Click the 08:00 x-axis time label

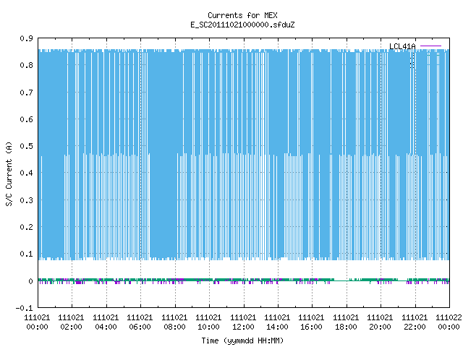pyautogui.click(x=174, y=327)
